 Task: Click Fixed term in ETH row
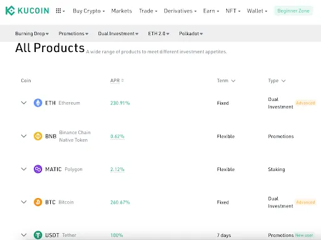point(223,103)
